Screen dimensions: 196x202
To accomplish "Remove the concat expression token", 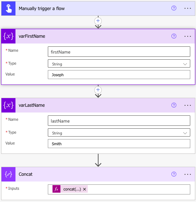I will point(85,189).
